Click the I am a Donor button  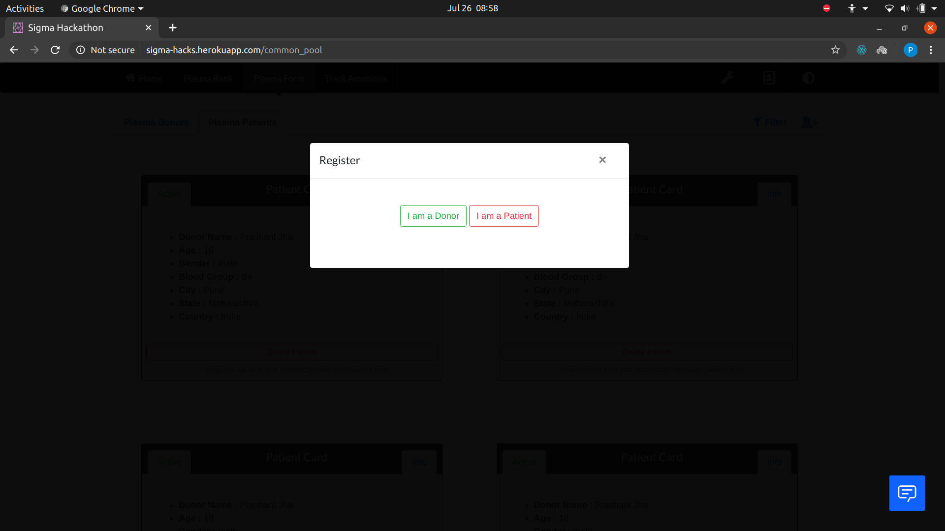point(433,216)
